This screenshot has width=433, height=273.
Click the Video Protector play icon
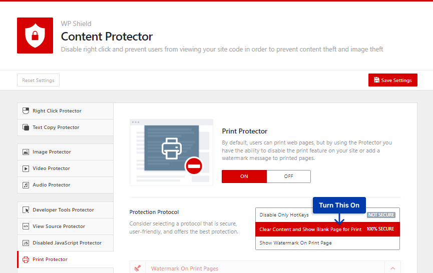point(26,168)
